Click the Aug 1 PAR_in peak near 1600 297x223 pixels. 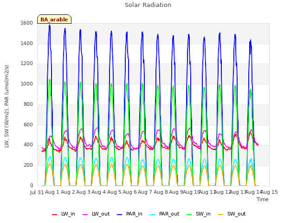point(50,26)
